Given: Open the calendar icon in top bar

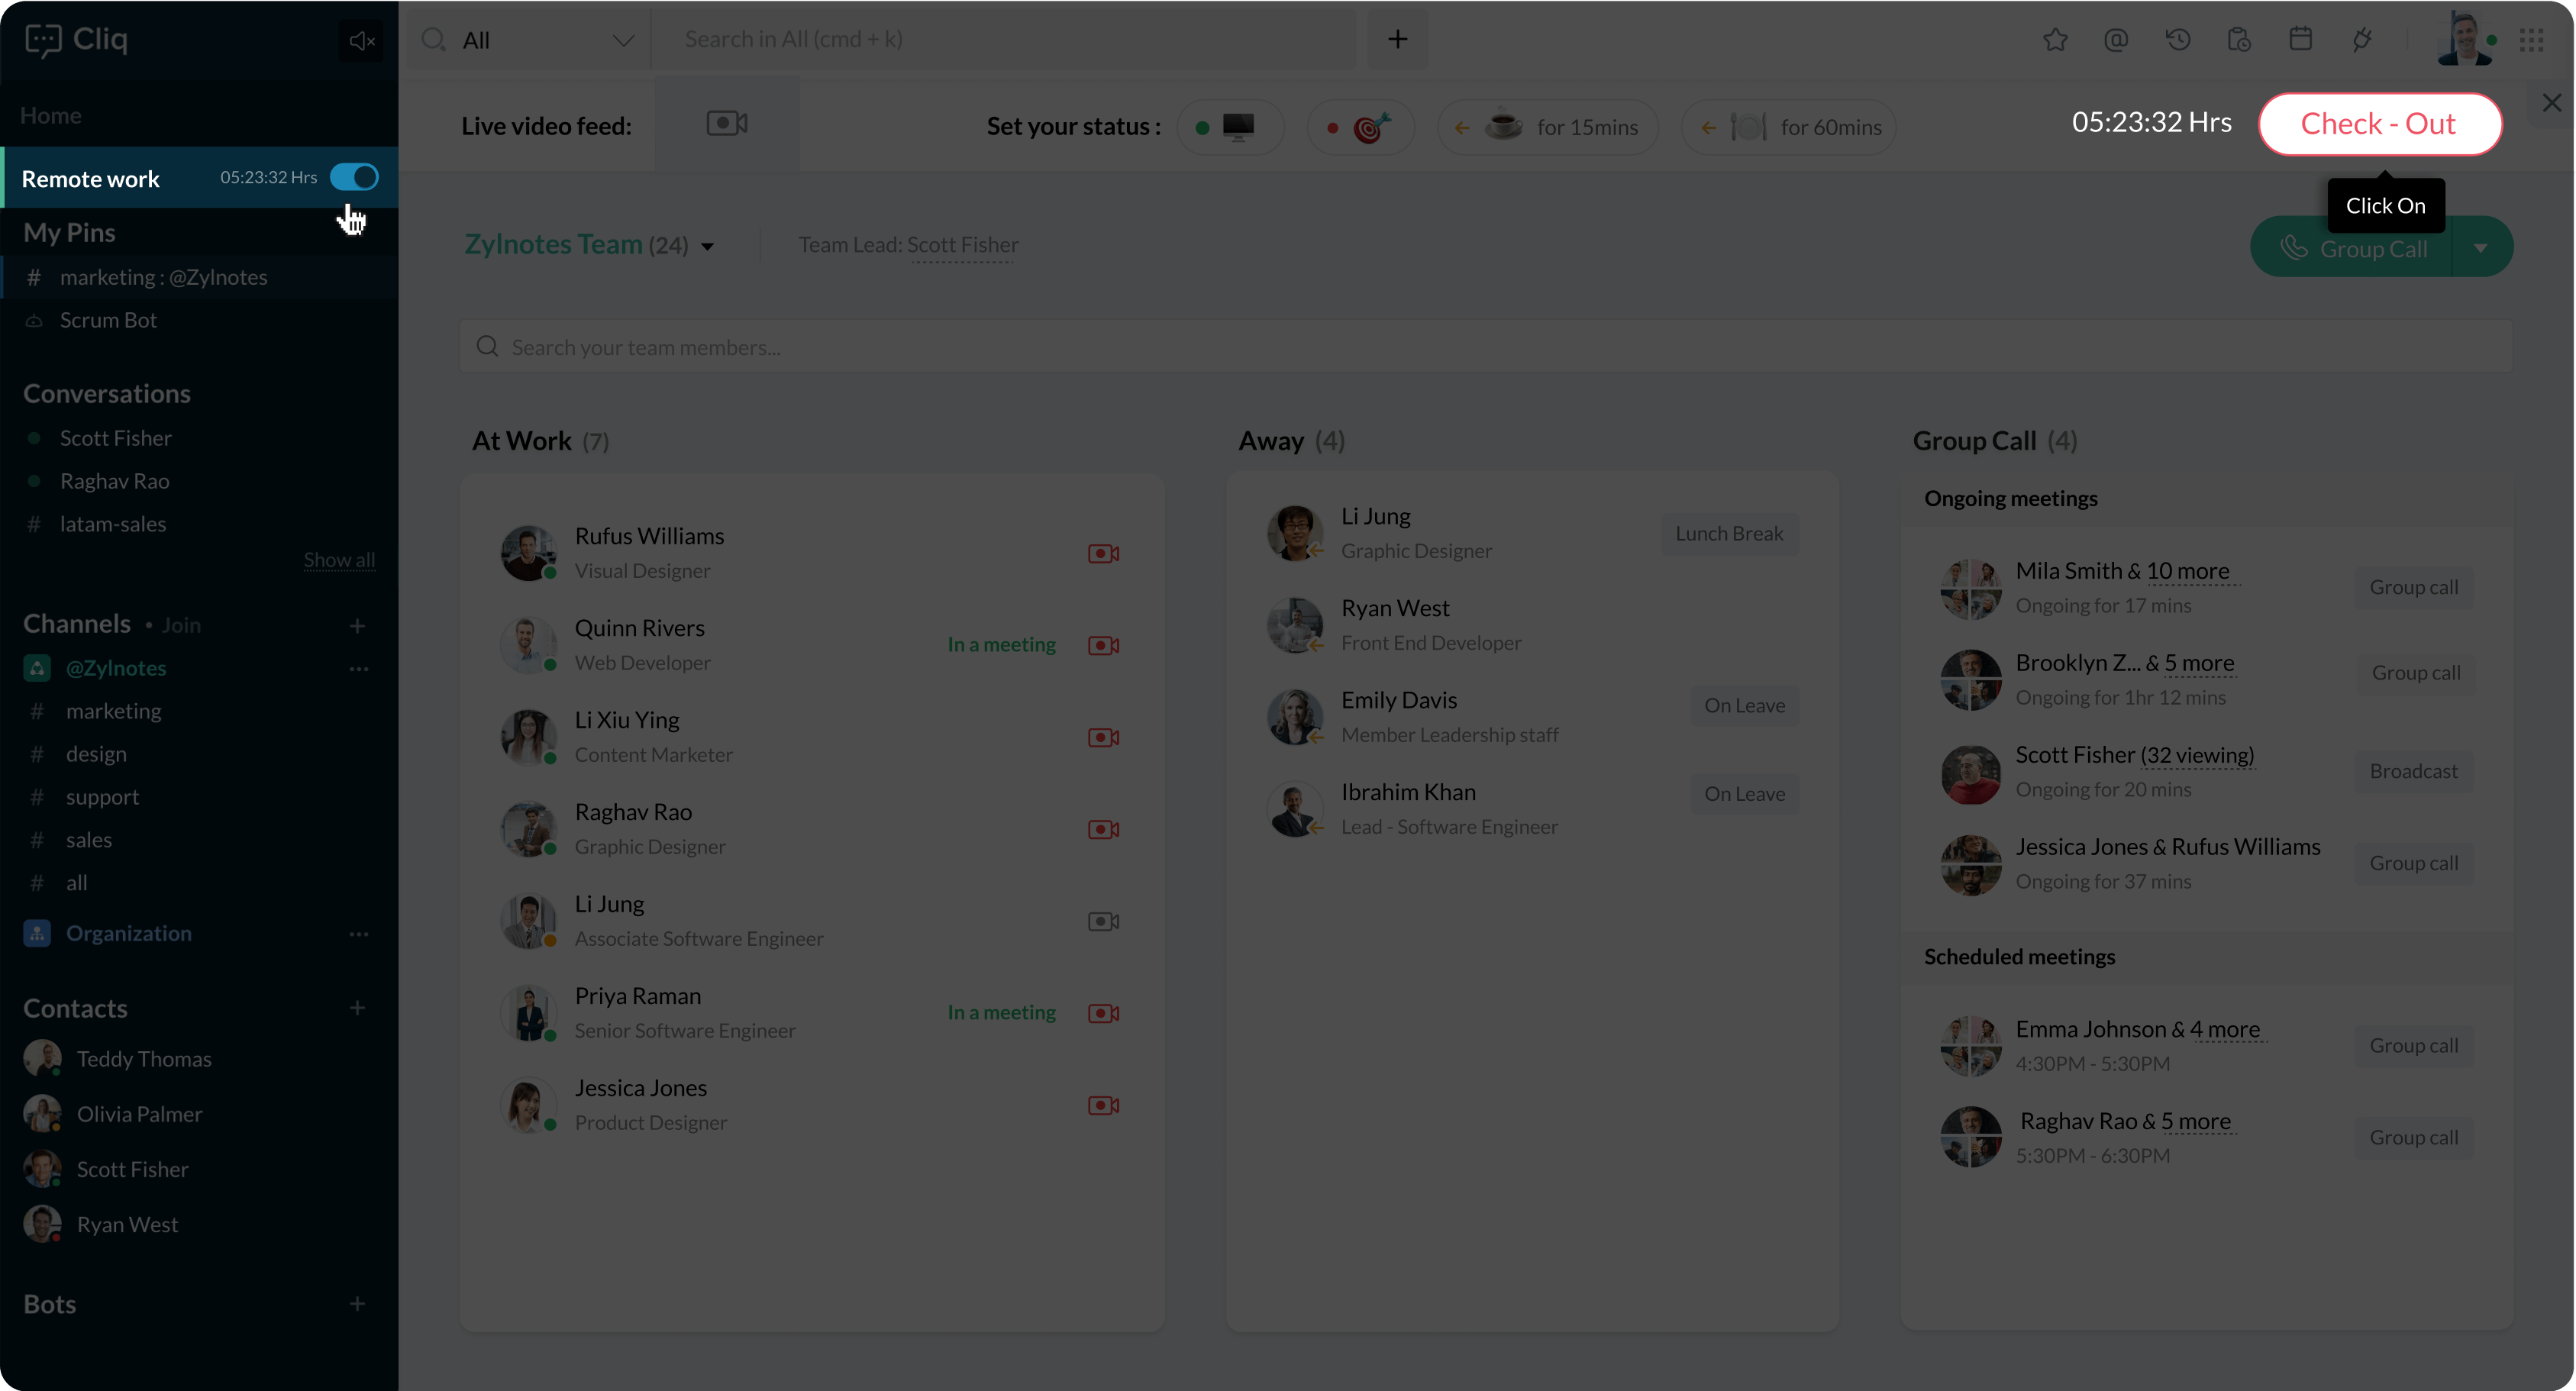Looking at the screenshot, I should click(2300, 40).
